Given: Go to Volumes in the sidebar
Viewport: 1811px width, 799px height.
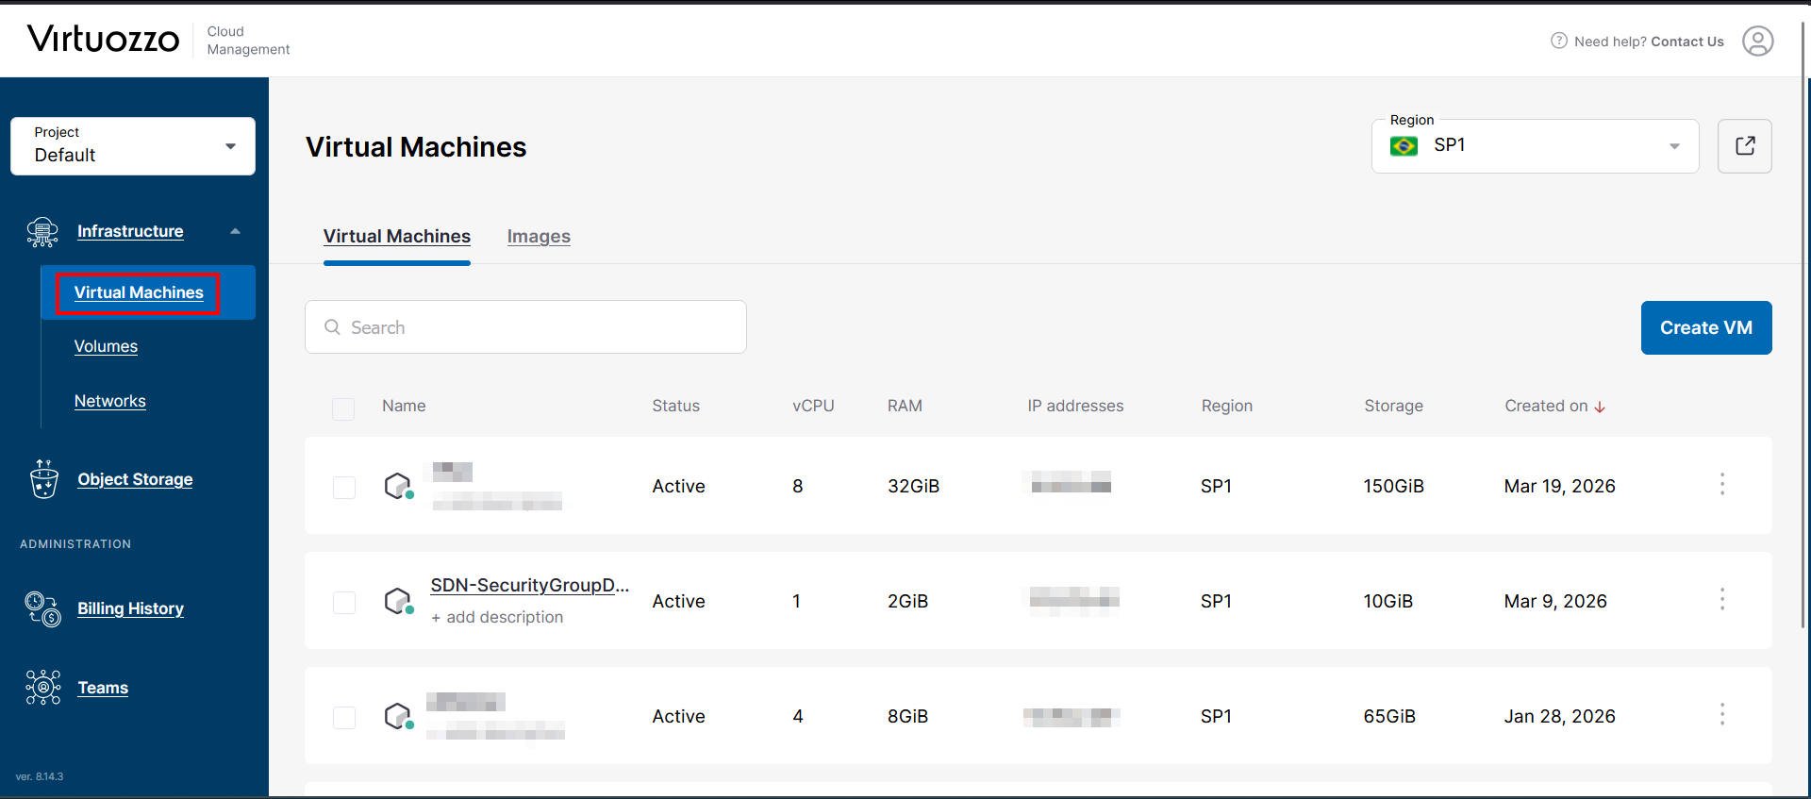Looking at the screenshot, I should [x=106, y=346].
